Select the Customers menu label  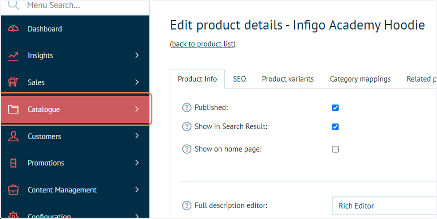click(44, 136)
